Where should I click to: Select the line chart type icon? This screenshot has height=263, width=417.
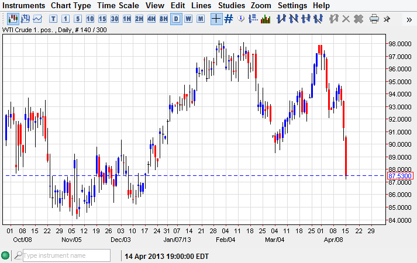[x=37, y=19]
